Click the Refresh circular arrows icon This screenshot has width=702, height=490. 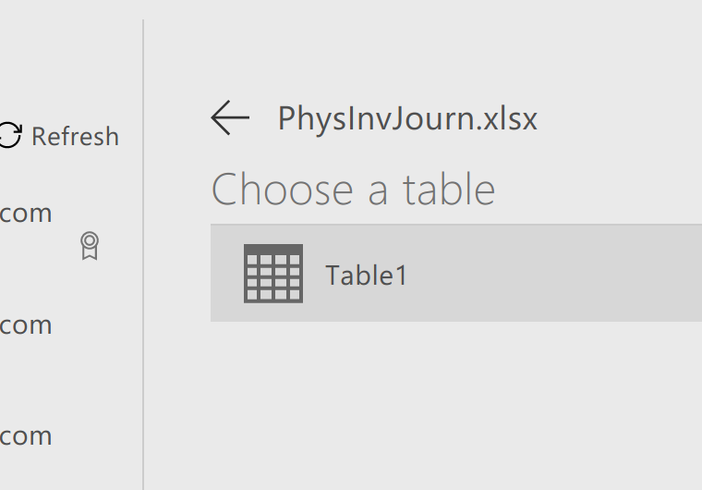coord(10,134)
